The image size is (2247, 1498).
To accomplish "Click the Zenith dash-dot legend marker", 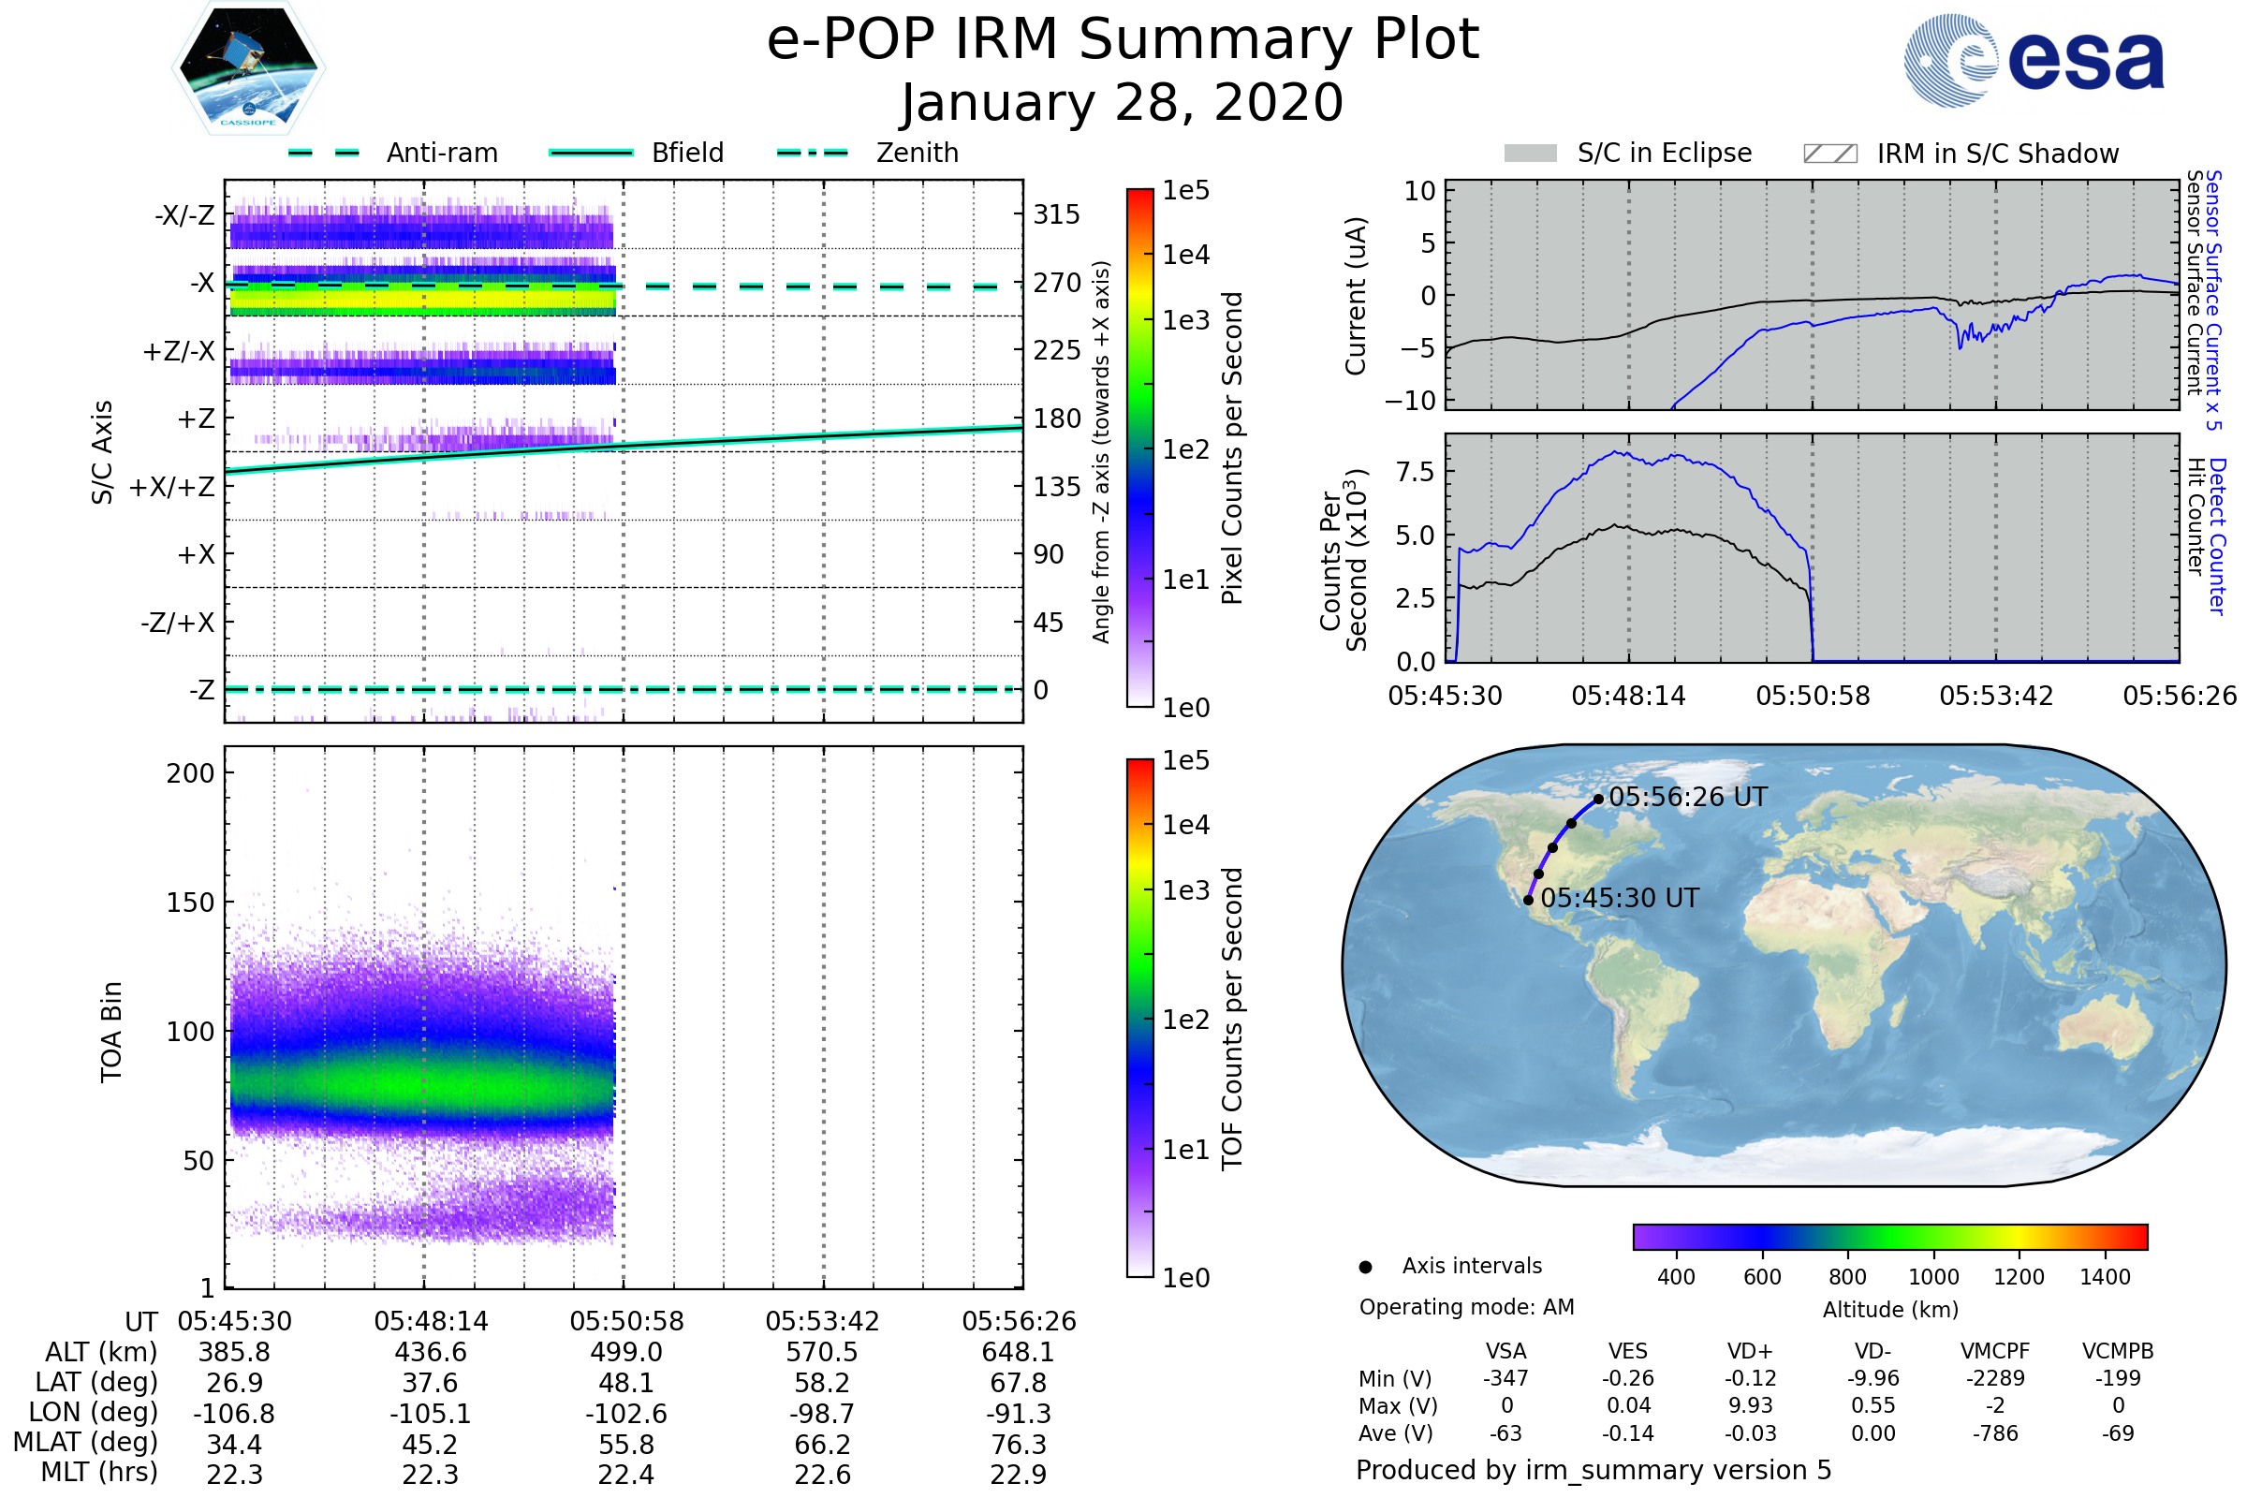I will pyautogui.click(x=813, y=153).
